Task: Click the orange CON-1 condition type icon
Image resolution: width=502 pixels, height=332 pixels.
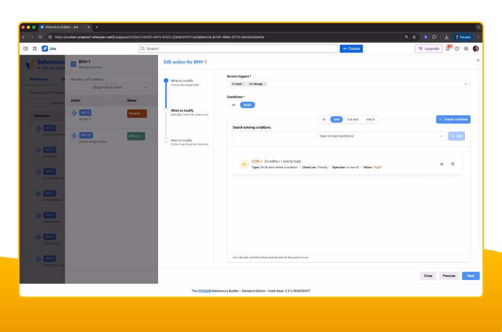Action: point(244,164)
